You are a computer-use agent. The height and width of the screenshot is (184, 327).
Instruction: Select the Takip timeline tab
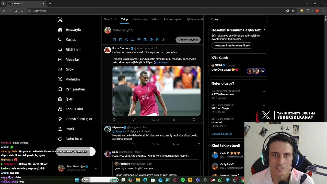124,19
